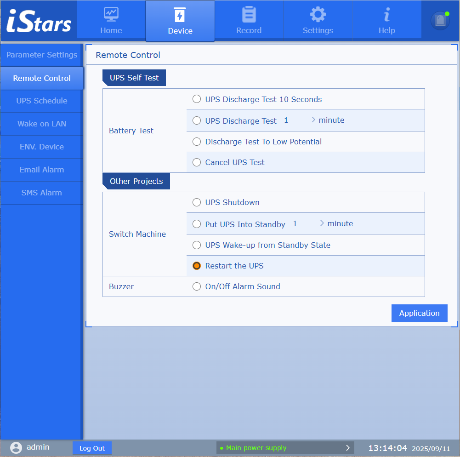Click the Log Out button
460x457 pixels.
click(x=92, y=448)
